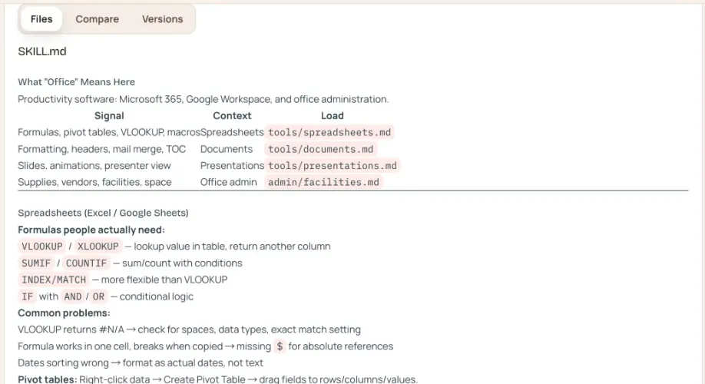
Task: Open the tools/documents.md path
Action: click(x=321, y=149)
